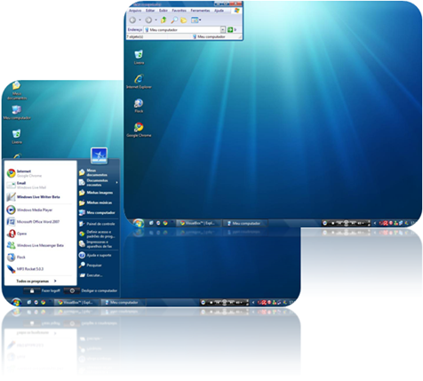This screenshot has width=423, height=381.
Task: Open the Arquivo menu
Action: click(135, 11)
